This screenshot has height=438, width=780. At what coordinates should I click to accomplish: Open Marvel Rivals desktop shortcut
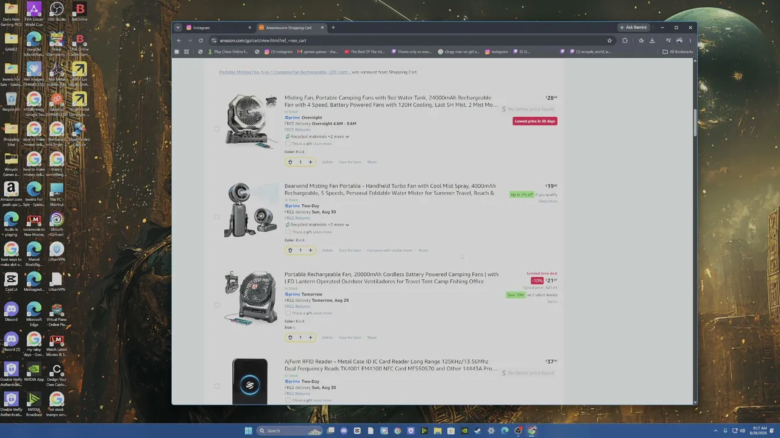click(34, 254)
